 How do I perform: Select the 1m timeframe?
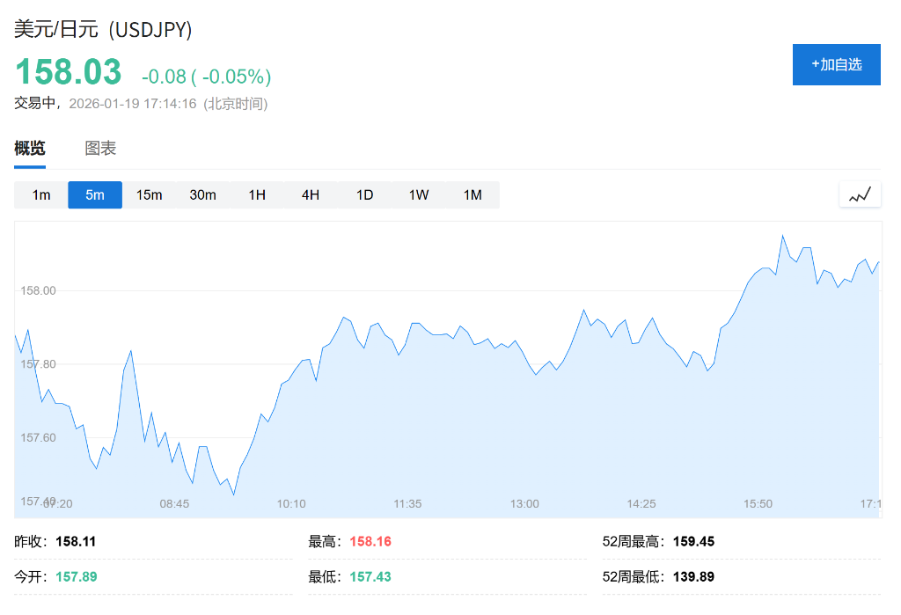pyautogui.click(x=41, y=194)
